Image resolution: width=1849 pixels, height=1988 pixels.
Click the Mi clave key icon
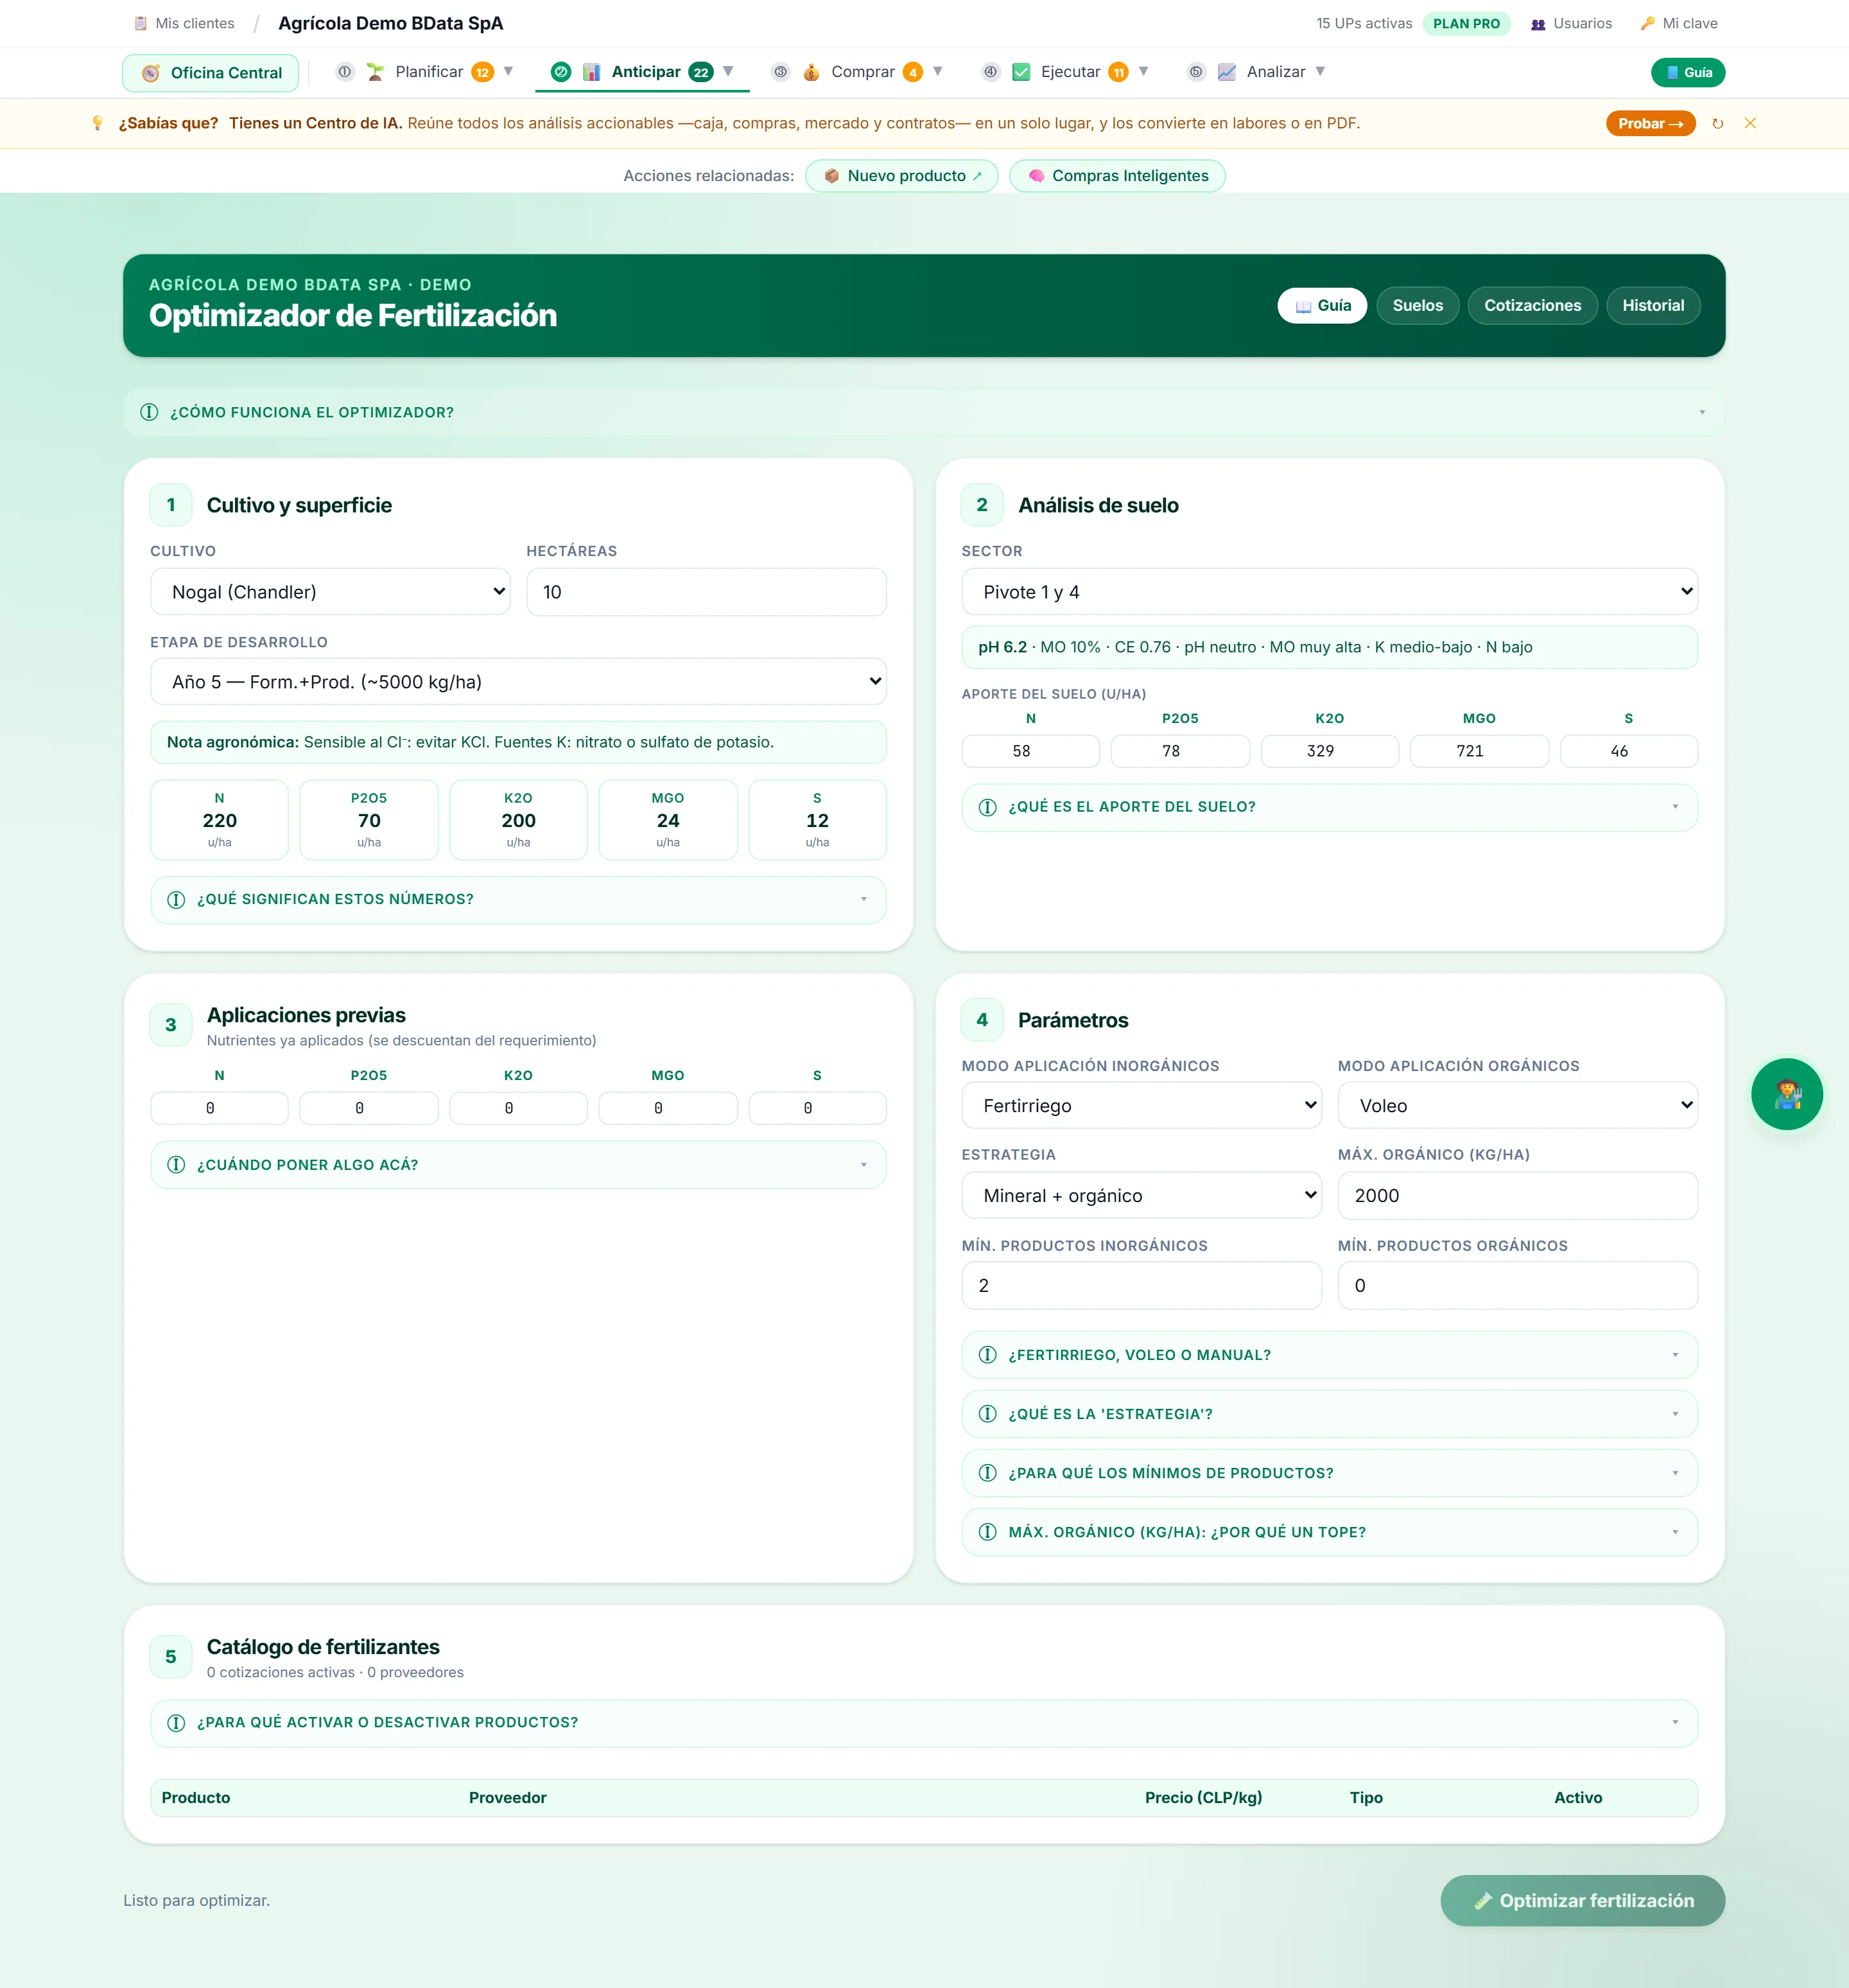[x=1647, y=23]
